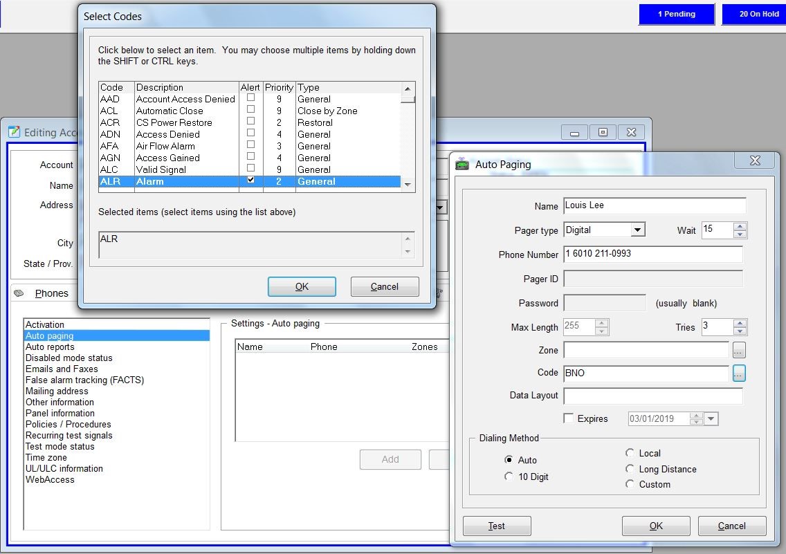Click the Phone Number input field

653,254
